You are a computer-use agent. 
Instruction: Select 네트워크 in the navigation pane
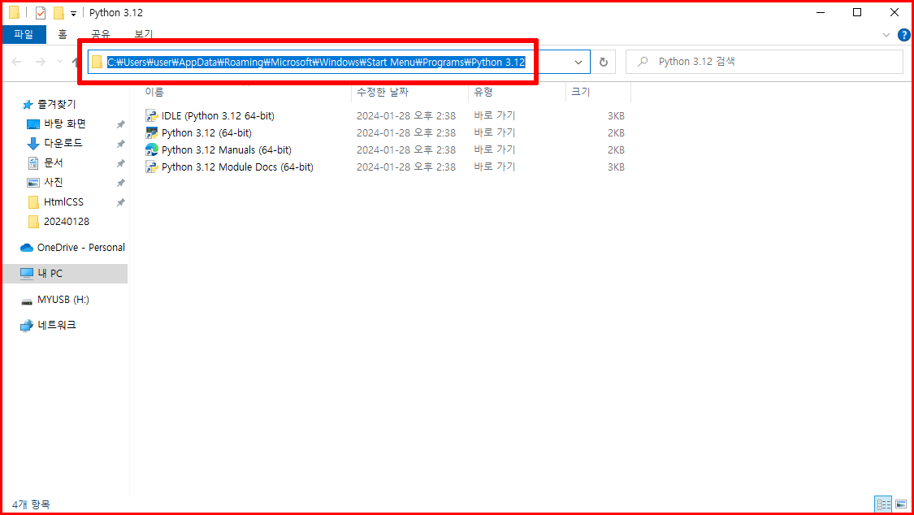57,325
